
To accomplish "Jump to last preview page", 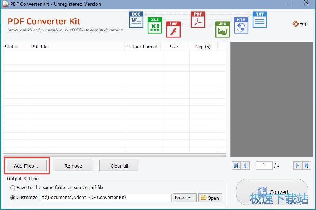I will [x=307, y=165].
